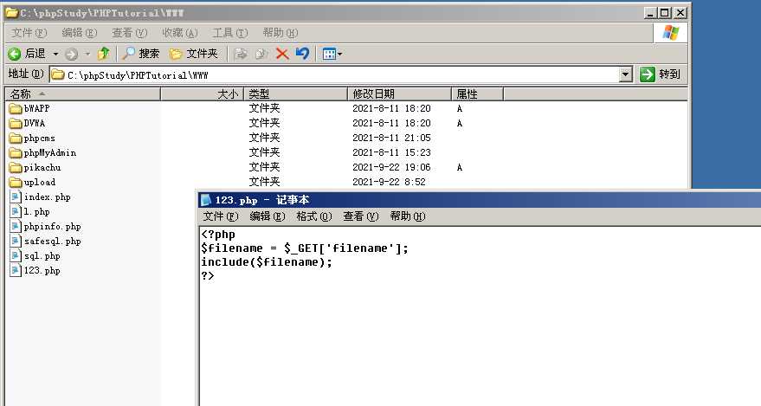The width and height of the screenshot is (761, 406).
Task: Toggle the Folders (文件夹) pane
Action: point(194,54)
